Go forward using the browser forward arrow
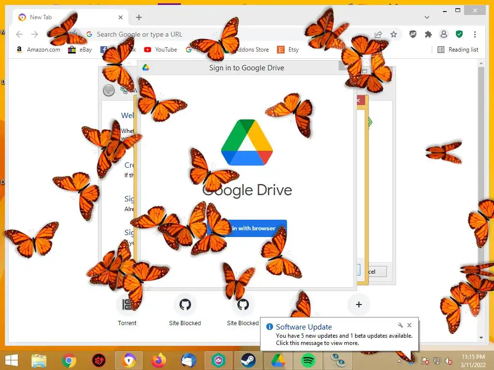 35,34
